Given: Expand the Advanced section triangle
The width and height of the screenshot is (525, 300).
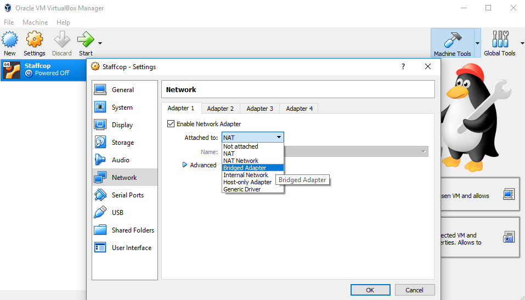Looking at the screenshot, I should (184, 165).
